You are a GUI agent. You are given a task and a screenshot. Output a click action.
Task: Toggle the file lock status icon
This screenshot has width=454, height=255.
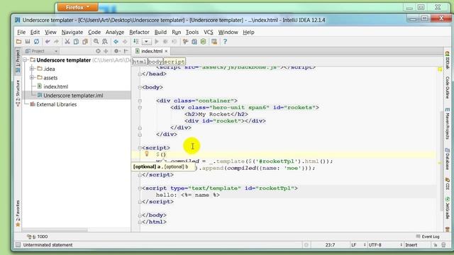coord(435,245)
